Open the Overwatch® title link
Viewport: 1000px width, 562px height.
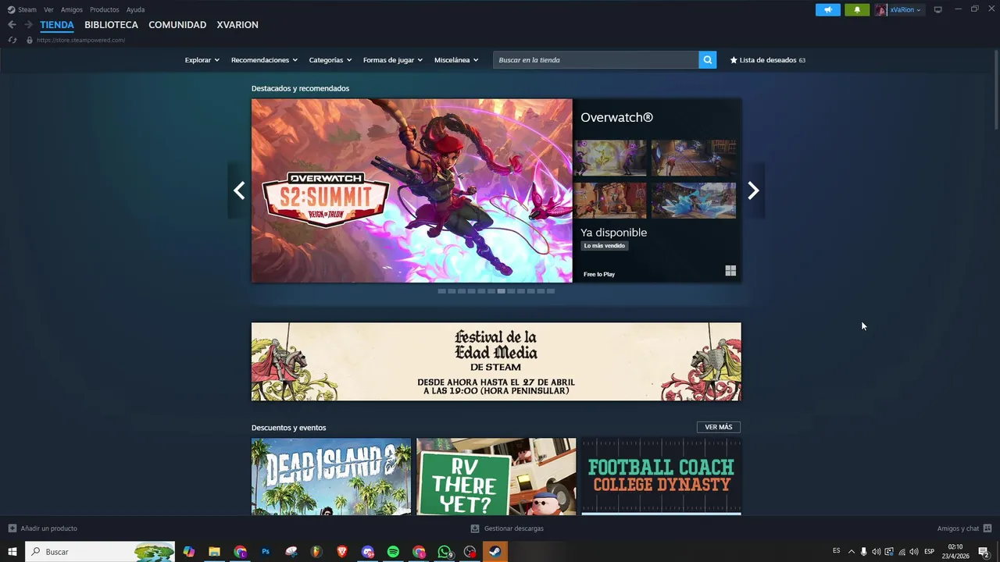click(x=616, y=117)
